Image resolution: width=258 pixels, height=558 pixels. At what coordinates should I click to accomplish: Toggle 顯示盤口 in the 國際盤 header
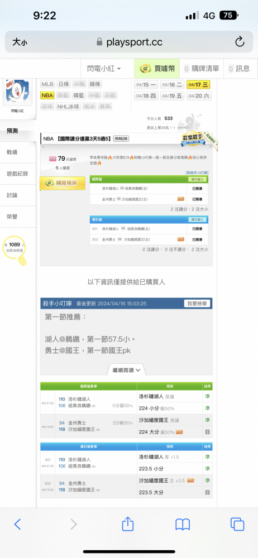(x=198, y=179)
